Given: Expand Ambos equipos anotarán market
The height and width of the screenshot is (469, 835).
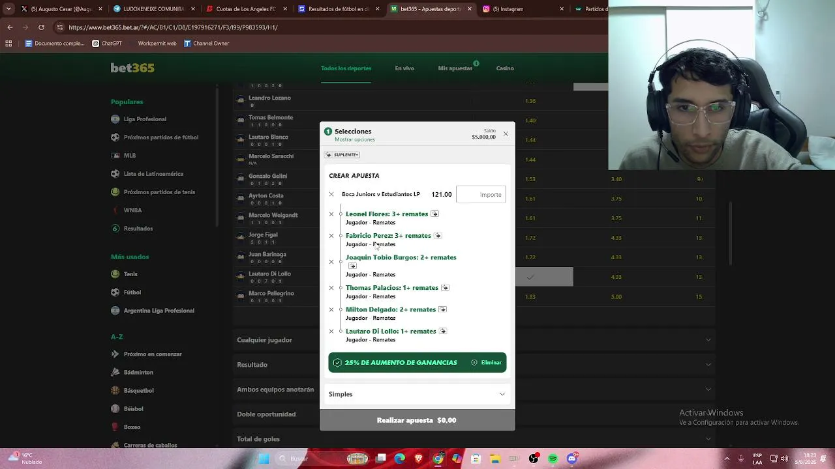Looking at the screenshot, I should [475, 390].
